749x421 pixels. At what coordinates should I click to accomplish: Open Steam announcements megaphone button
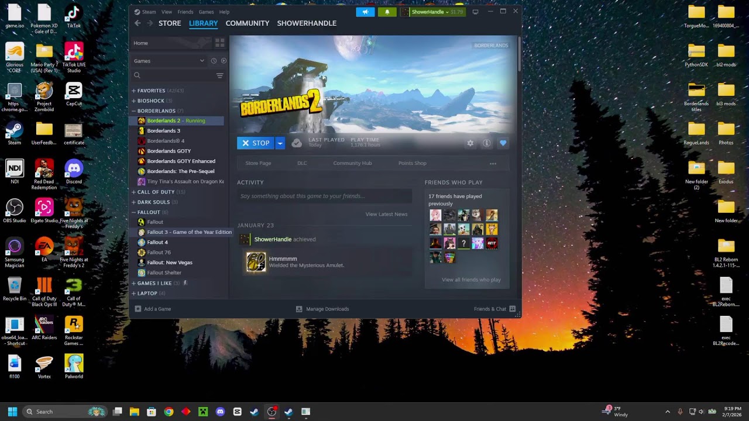365,12
